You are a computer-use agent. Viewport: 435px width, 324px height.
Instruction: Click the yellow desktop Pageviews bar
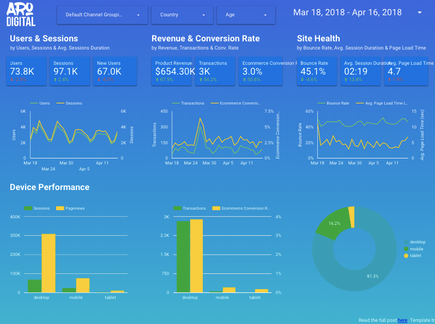tap(49, 263)
